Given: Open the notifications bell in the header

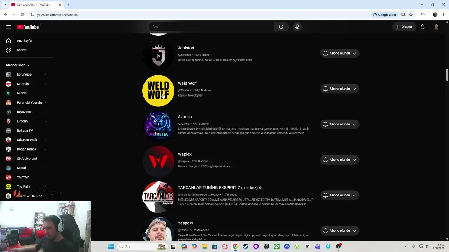Looking at the screenshot, I should click(423, 27).
